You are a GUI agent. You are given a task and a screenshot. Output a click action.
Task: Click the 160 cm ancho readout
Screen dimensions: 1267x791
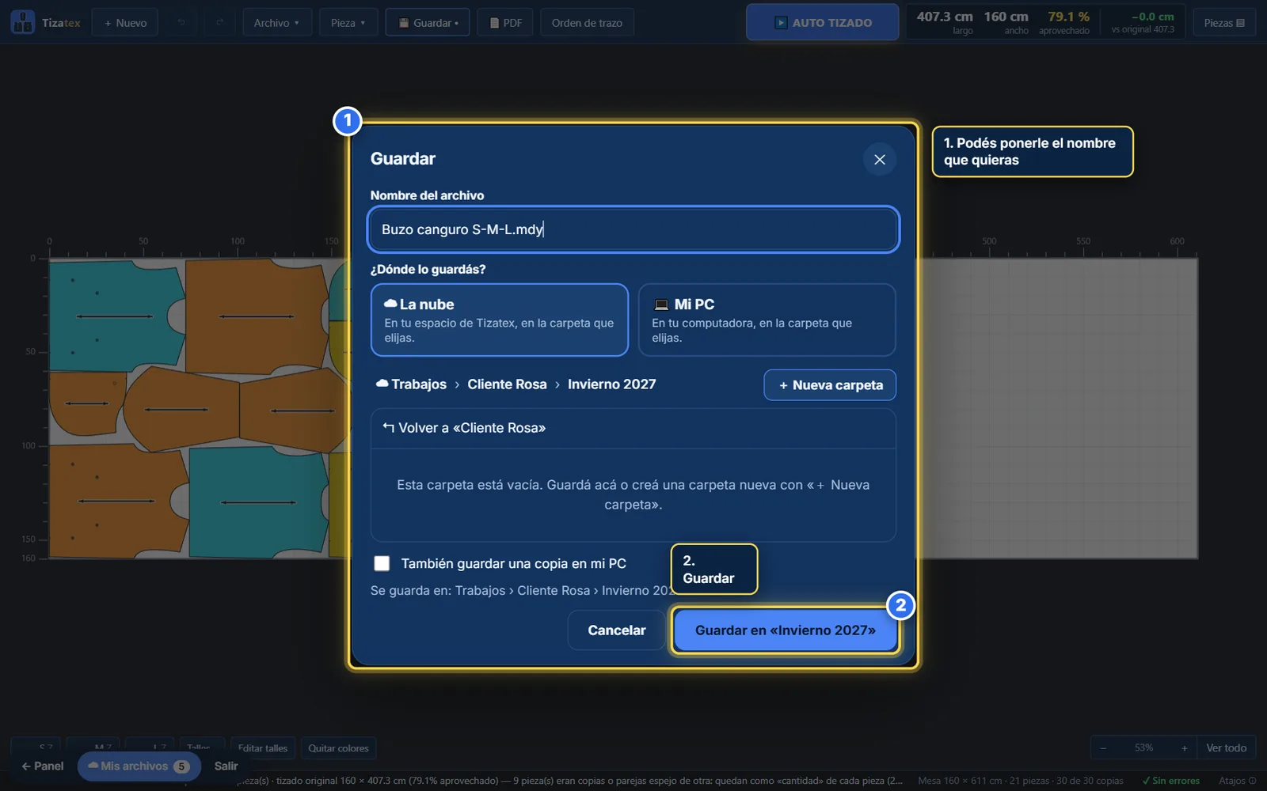click(1006, 22)
